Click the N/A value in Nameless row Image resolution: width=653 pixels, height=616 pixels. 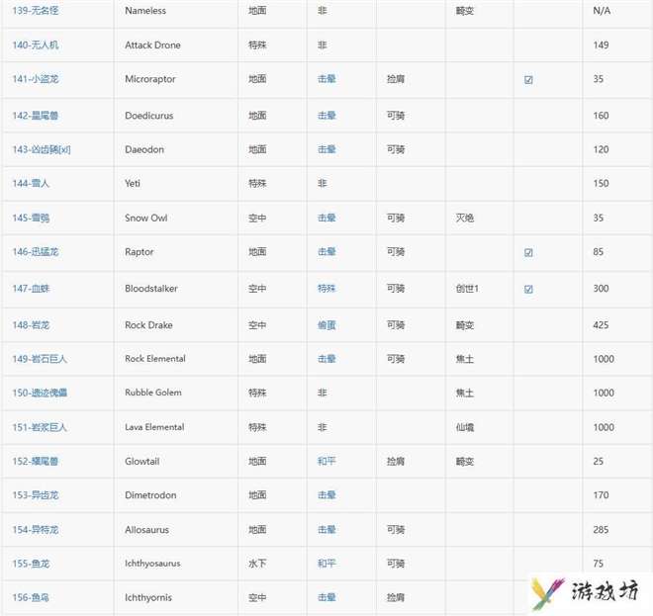(x=602, y=11)
